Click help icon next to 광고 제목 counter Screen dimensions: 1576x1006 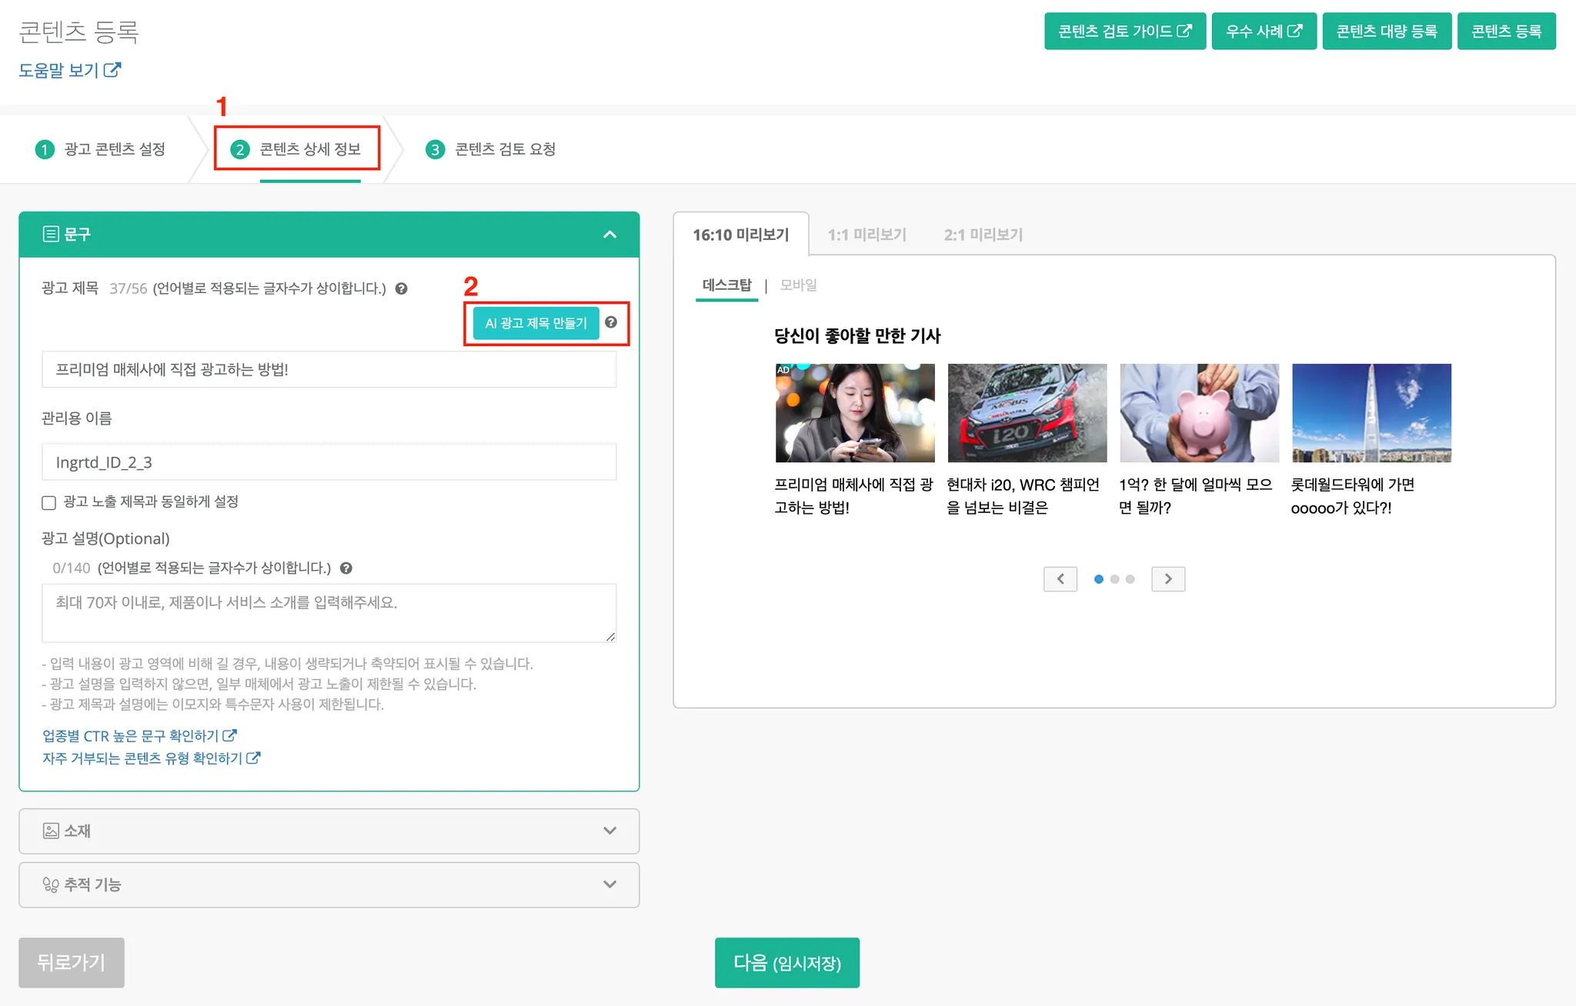pos(401,288)
